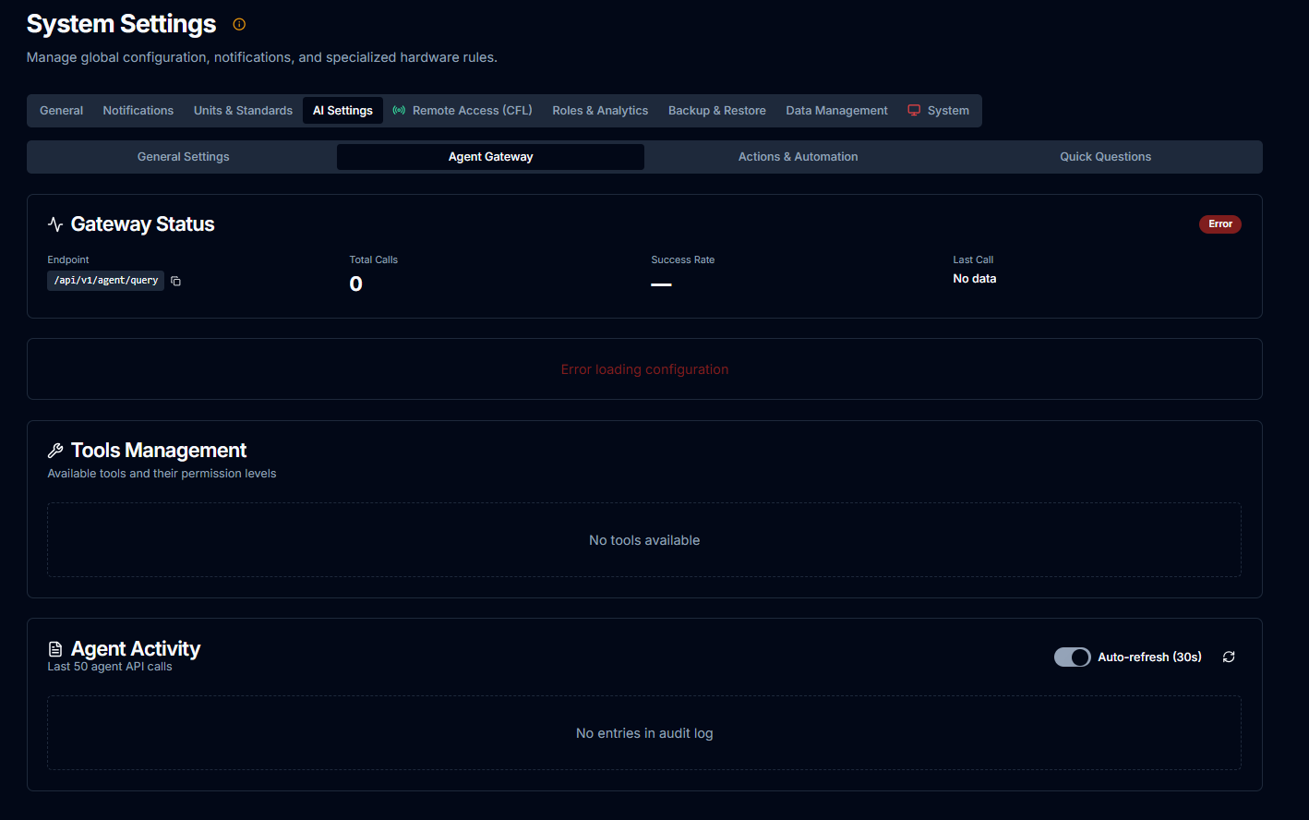Switch to the Data Management tab
This screenshot has width=1309, height=820.
click(836, 110)
